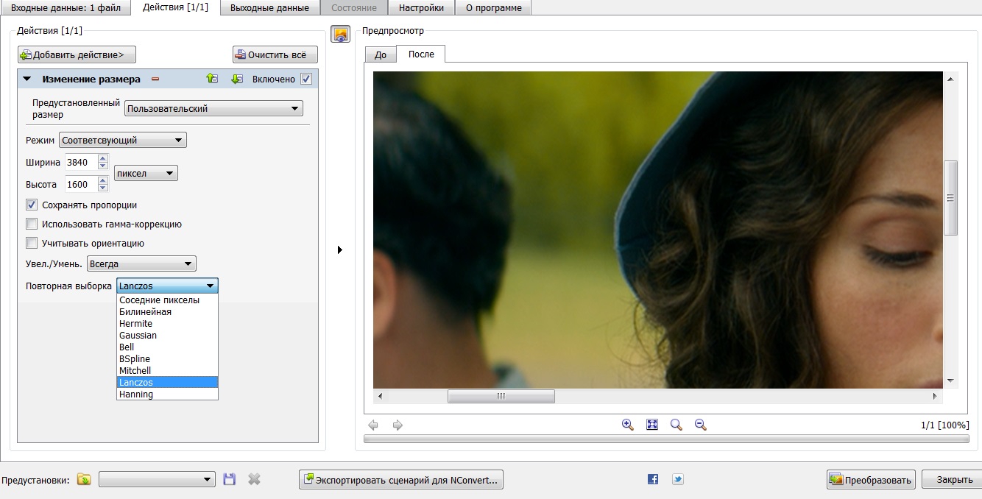Image resolution: width=982 pixels, height=499 pixels.
Task: Choose the highlighted Lanczos list entry
Action: tap(168, 382)
